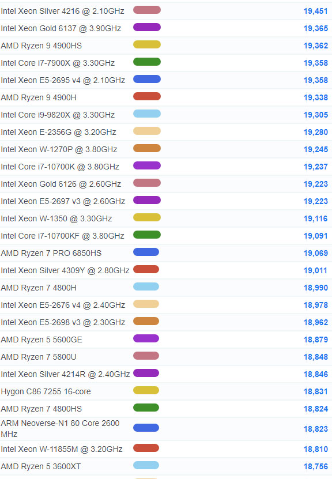Open Intel Core i7-10700KF entry
Viewport: 332px width, 479px height.
[62, 236]
